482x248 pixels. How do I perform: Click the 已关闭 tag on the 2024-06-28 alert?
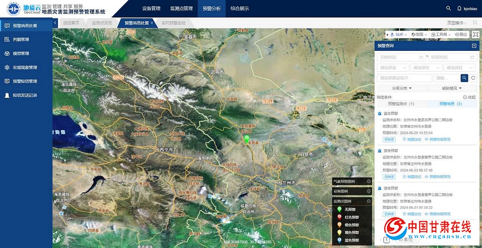click(x=389, y=139)
